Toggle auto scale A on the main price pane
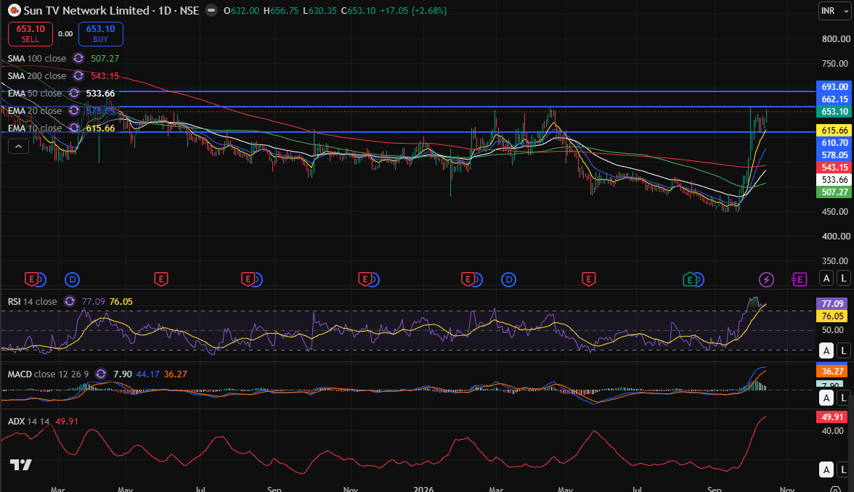Image resolution: width=854 pixels, height=492 pixels. (x=826, y=278)
